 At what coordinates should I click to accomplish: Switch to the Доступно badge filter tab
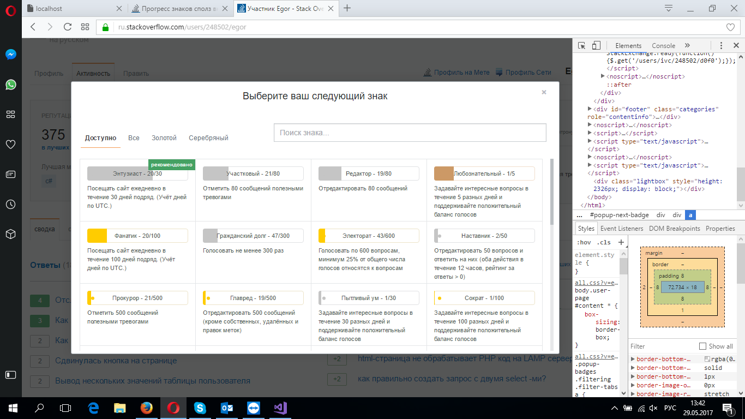pos(100,138)
